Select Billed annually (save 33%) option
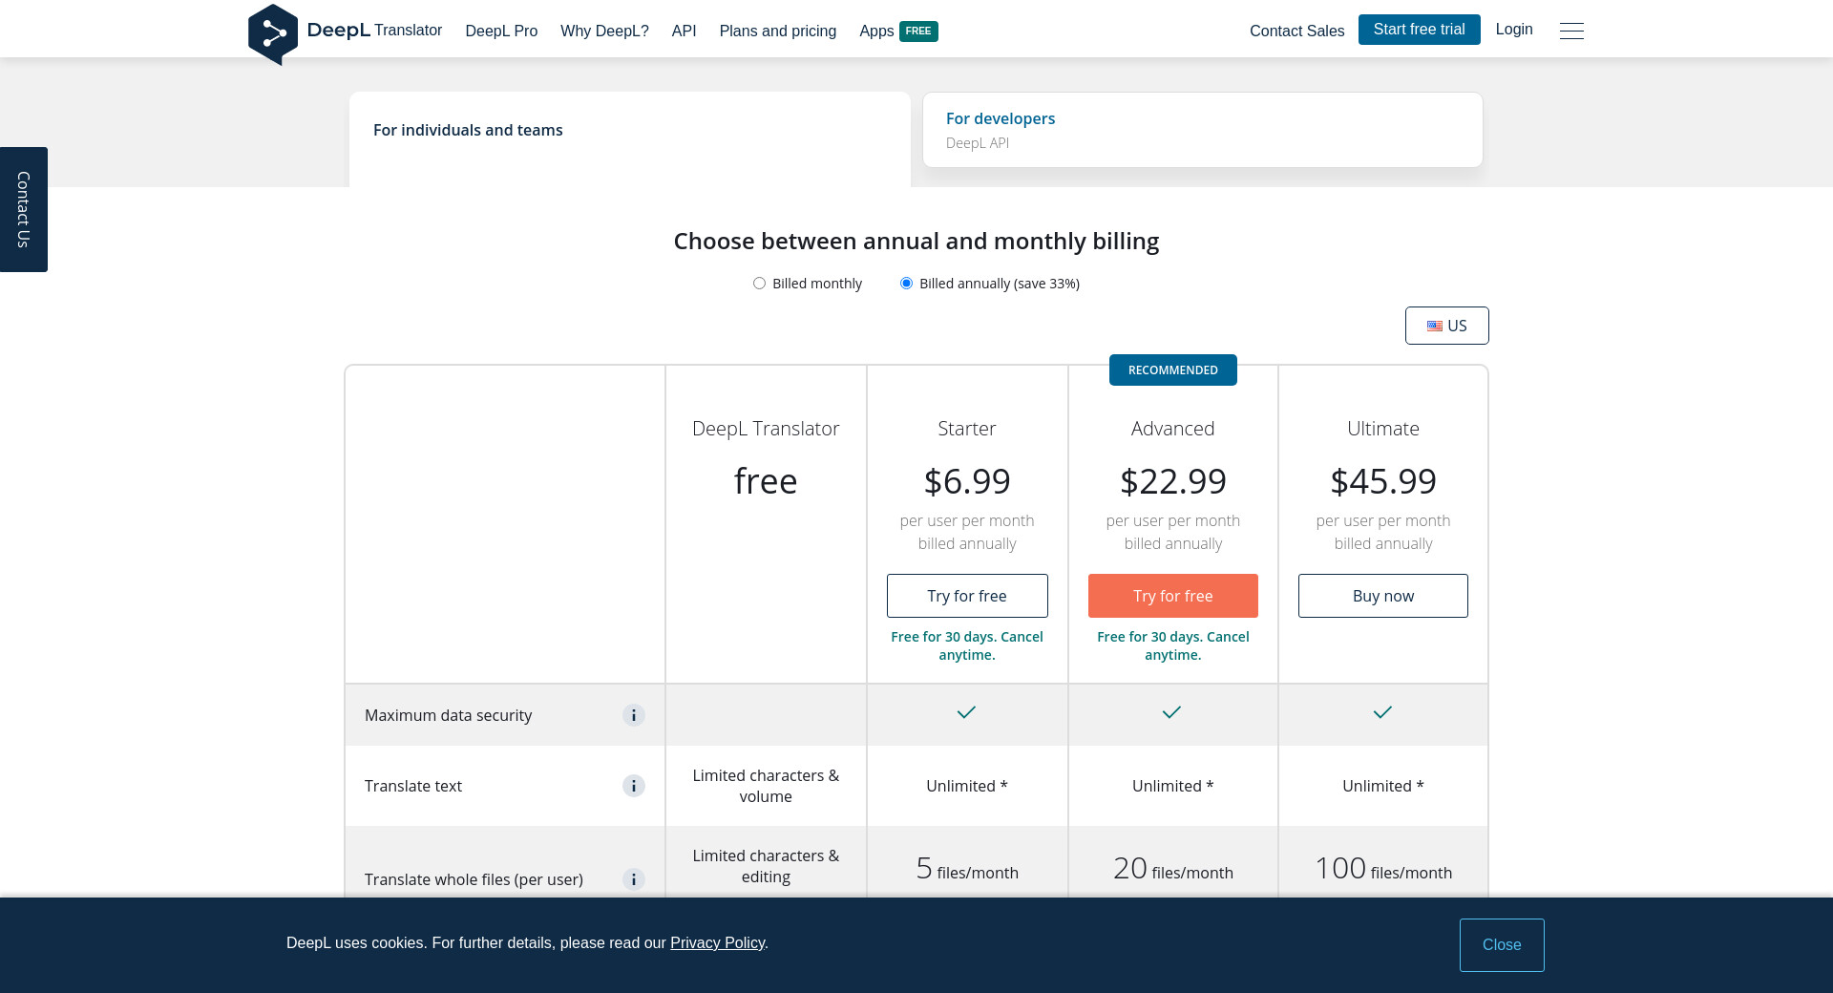Viewport: 1833px width, 993px height. pyautogui.click(x=907, y=284)
